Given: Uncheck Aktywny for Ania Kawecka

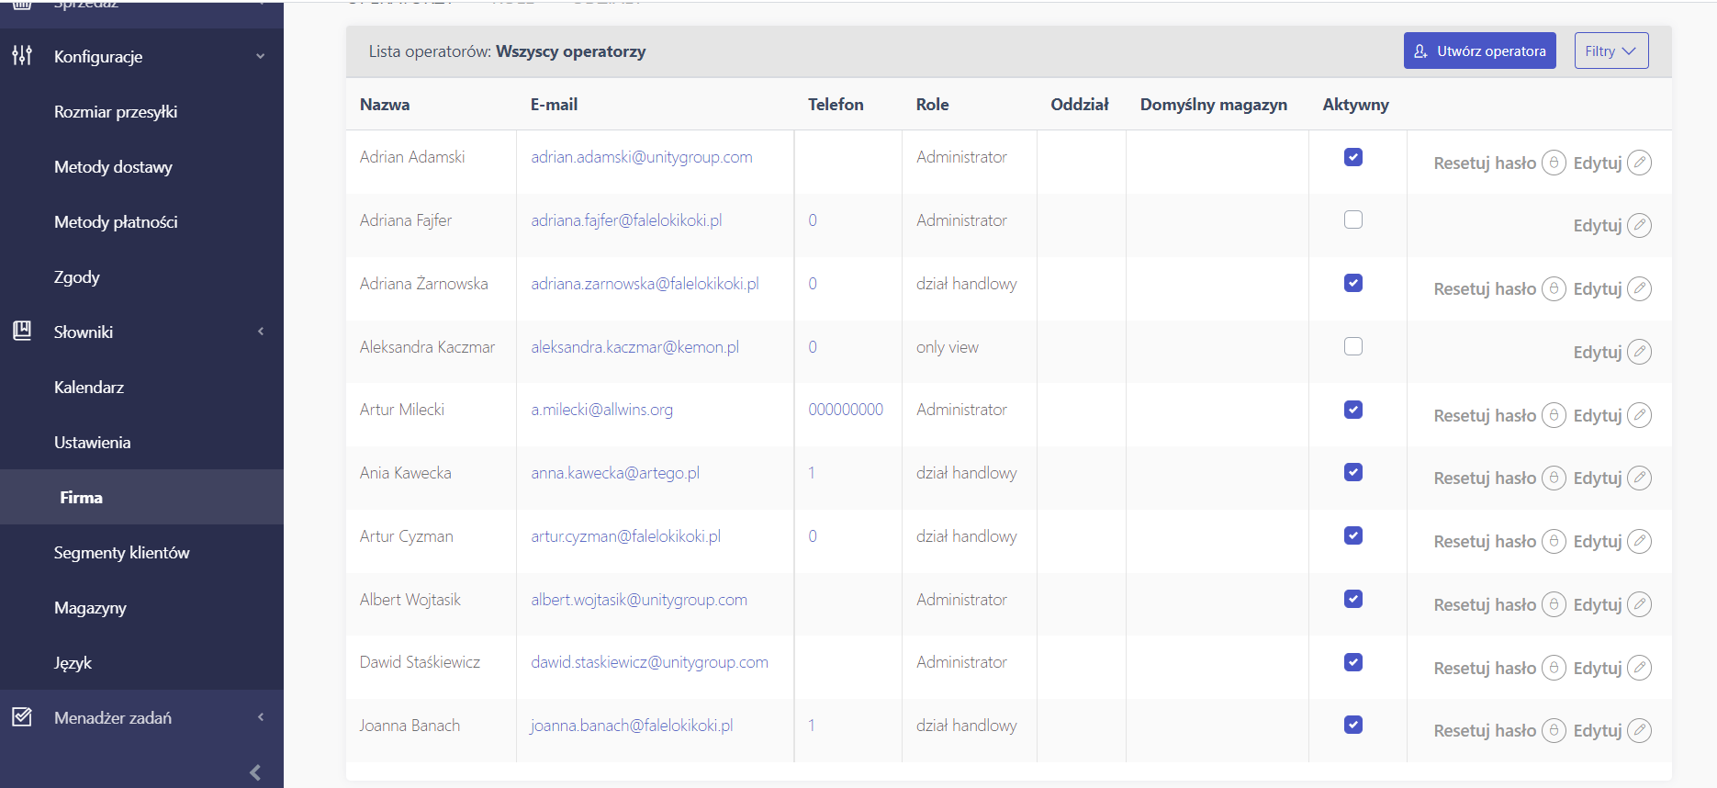Looking at the screenshot, I should pyautogui.click(x=1353, y=472).
